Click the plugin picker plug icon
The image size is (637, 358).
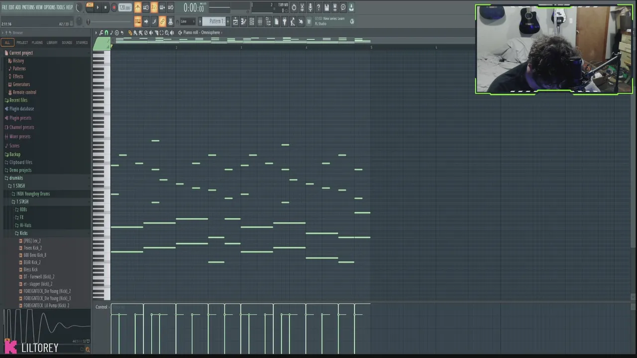(x=284, y=21)
